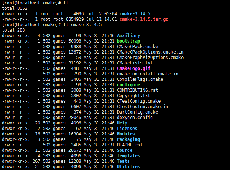The width and height of the screenshot is (230, 170).
Task: Click the 50098 size of bootstrap
Action: (75, 41)
